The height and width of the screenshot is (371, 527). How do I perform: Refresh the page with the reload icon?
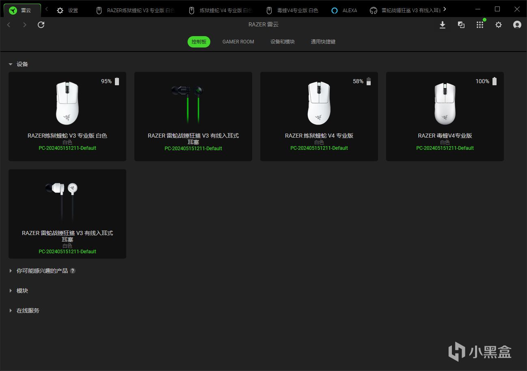(x=41, y=25)
